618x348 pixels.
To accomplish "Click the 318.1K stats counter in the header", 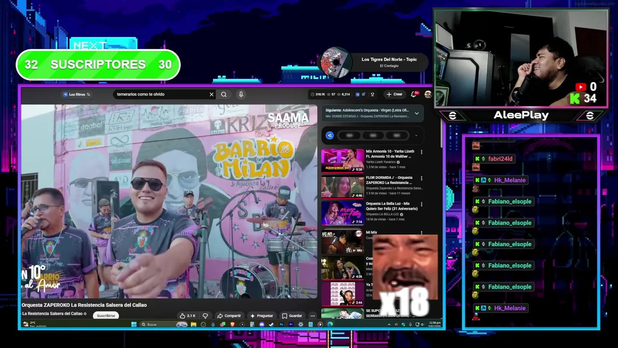I will [319, 94].
